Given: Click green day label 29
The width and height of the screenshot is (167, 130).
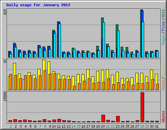Looking at the screenshot, I should click(147, 126).
